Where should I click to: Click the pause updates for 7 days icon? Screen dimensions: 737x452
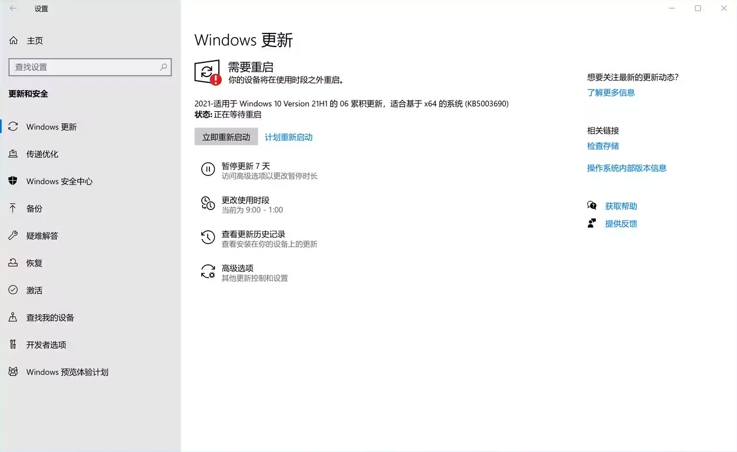[208, 169]
